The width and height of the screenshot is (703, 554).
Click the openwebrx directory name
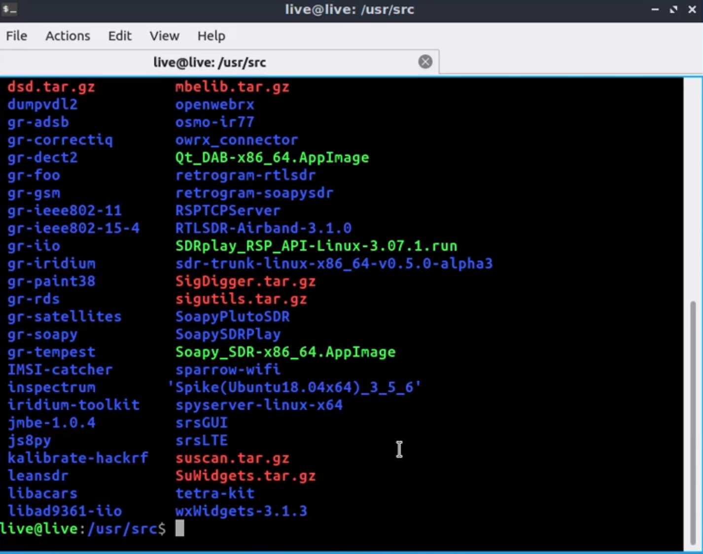pyautogui.click(x=214, y=104)
